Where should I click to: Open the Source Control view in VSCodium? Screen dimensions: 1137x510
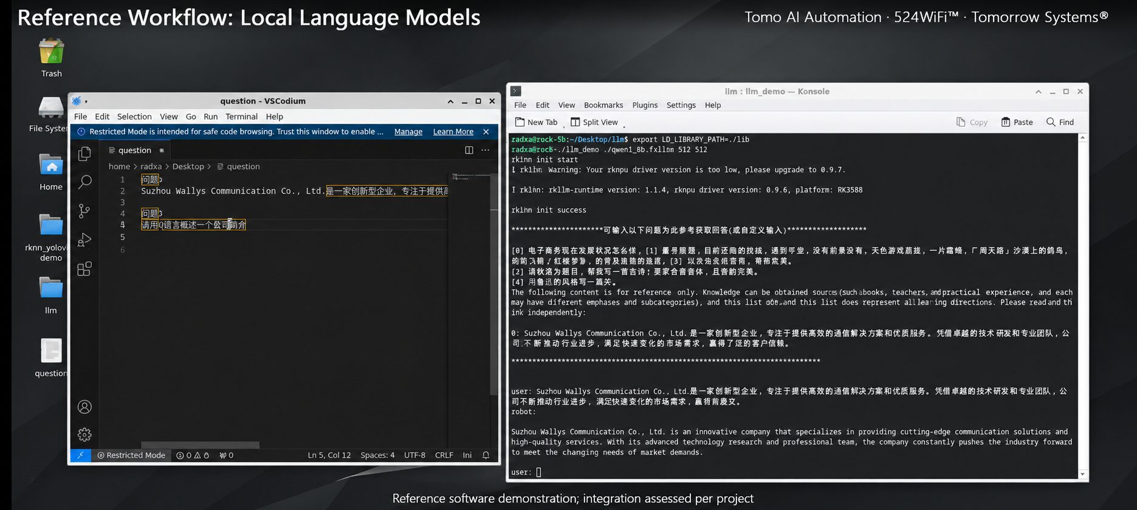[x=84, y=211]
